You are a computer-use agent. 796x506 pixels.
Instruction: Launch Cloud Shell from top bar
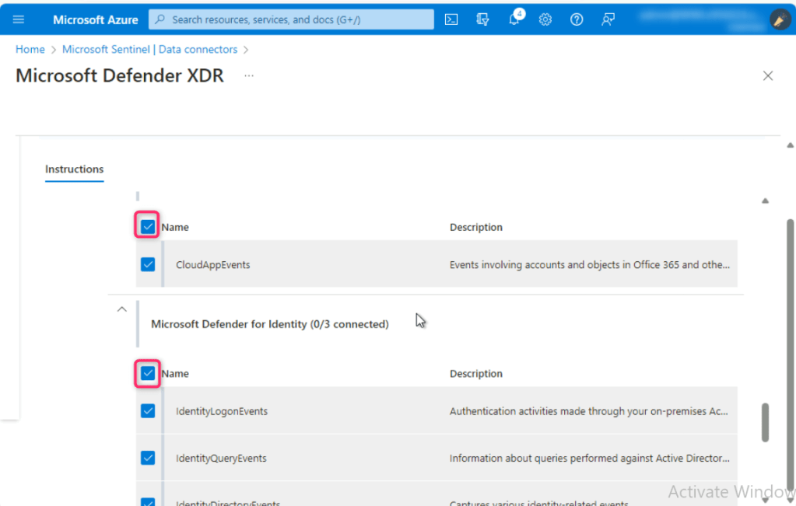pos(451,19)
